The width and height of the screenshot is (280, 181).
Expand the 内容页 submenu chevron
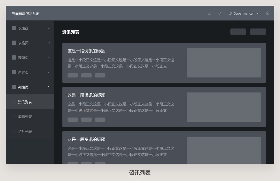(x=48, y=72)
